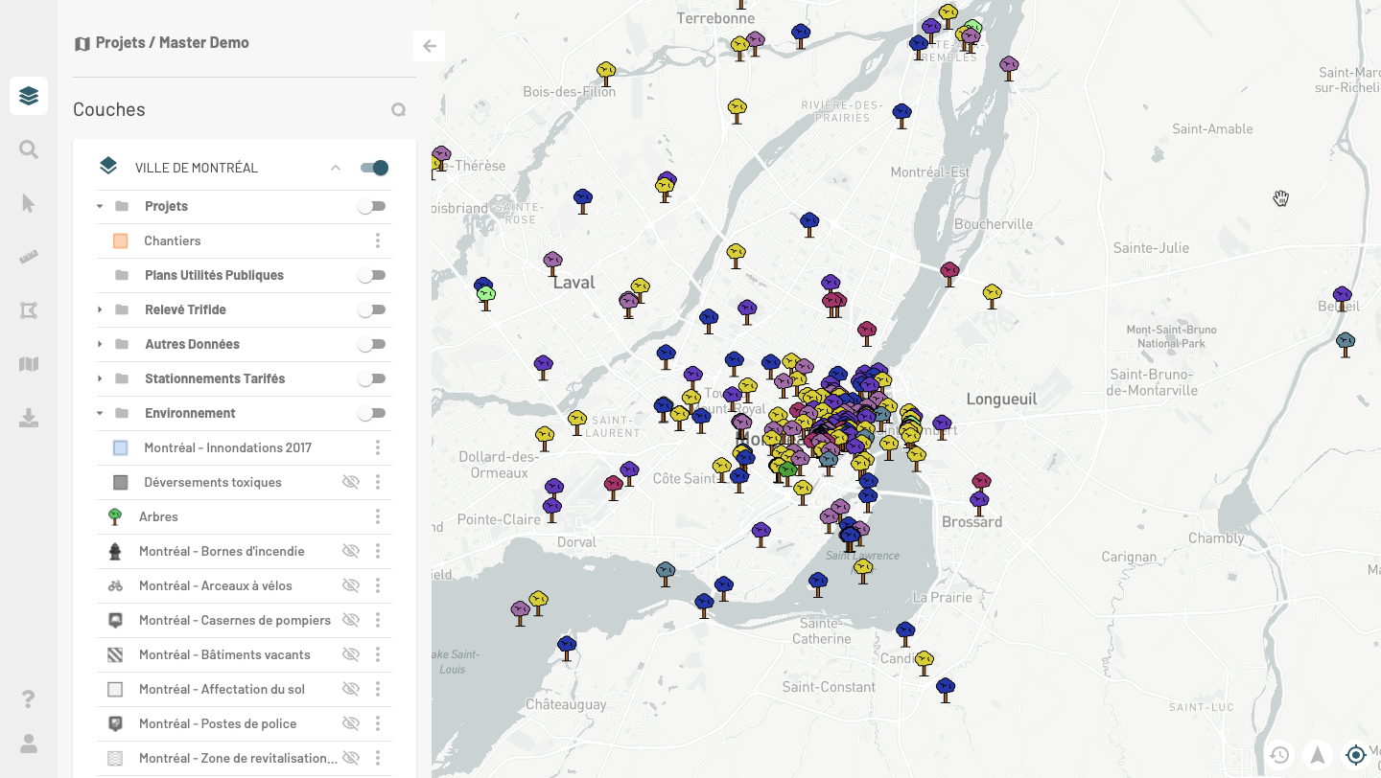Open the Layers panel in sidebar
The height and width of the screenshot is (778, 1381).
[29, 96]
